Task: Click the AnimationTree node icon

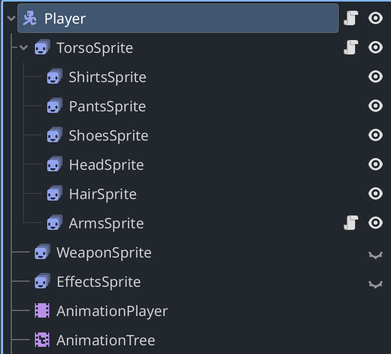Action: click(42, 340)
